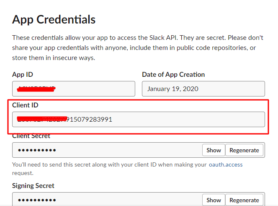
Task: Click the 'You'll need to send this secret' helper text
Action: pyautogui.click(x=109, y=165)
